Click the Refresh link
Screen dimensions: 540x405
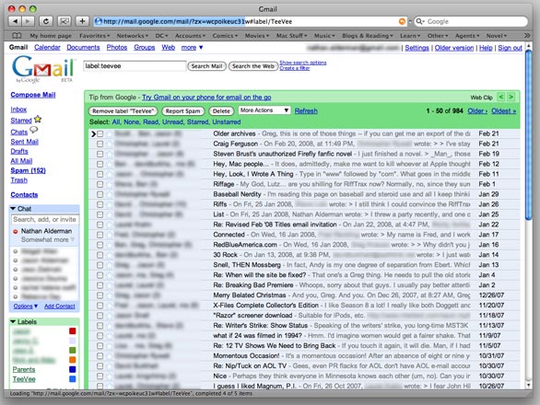click(x=306, y=110)
